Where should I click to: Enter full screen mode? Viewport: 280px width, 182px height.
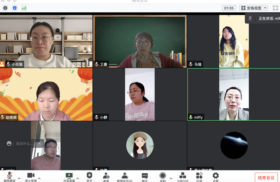275,8
